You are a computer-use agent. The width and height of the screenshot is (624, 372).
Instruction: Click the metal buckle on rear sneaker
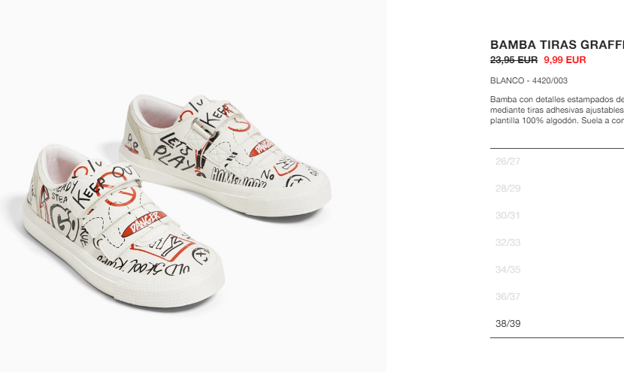tap(204, 126)
